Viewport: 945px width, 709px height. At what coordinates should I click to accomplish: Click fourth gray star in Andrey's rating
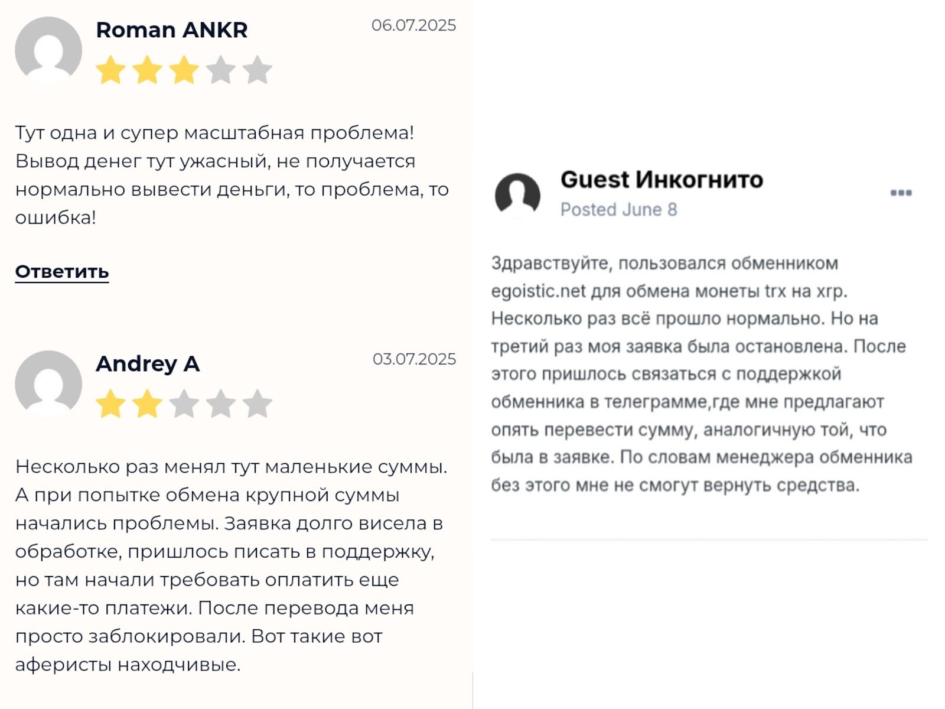point(221,404)
